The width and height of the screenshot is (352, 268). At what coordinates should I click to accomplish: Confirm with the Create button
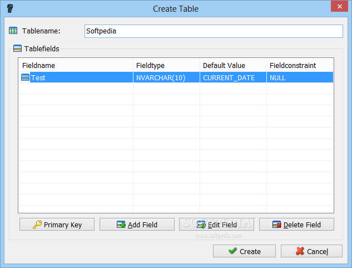244,251
